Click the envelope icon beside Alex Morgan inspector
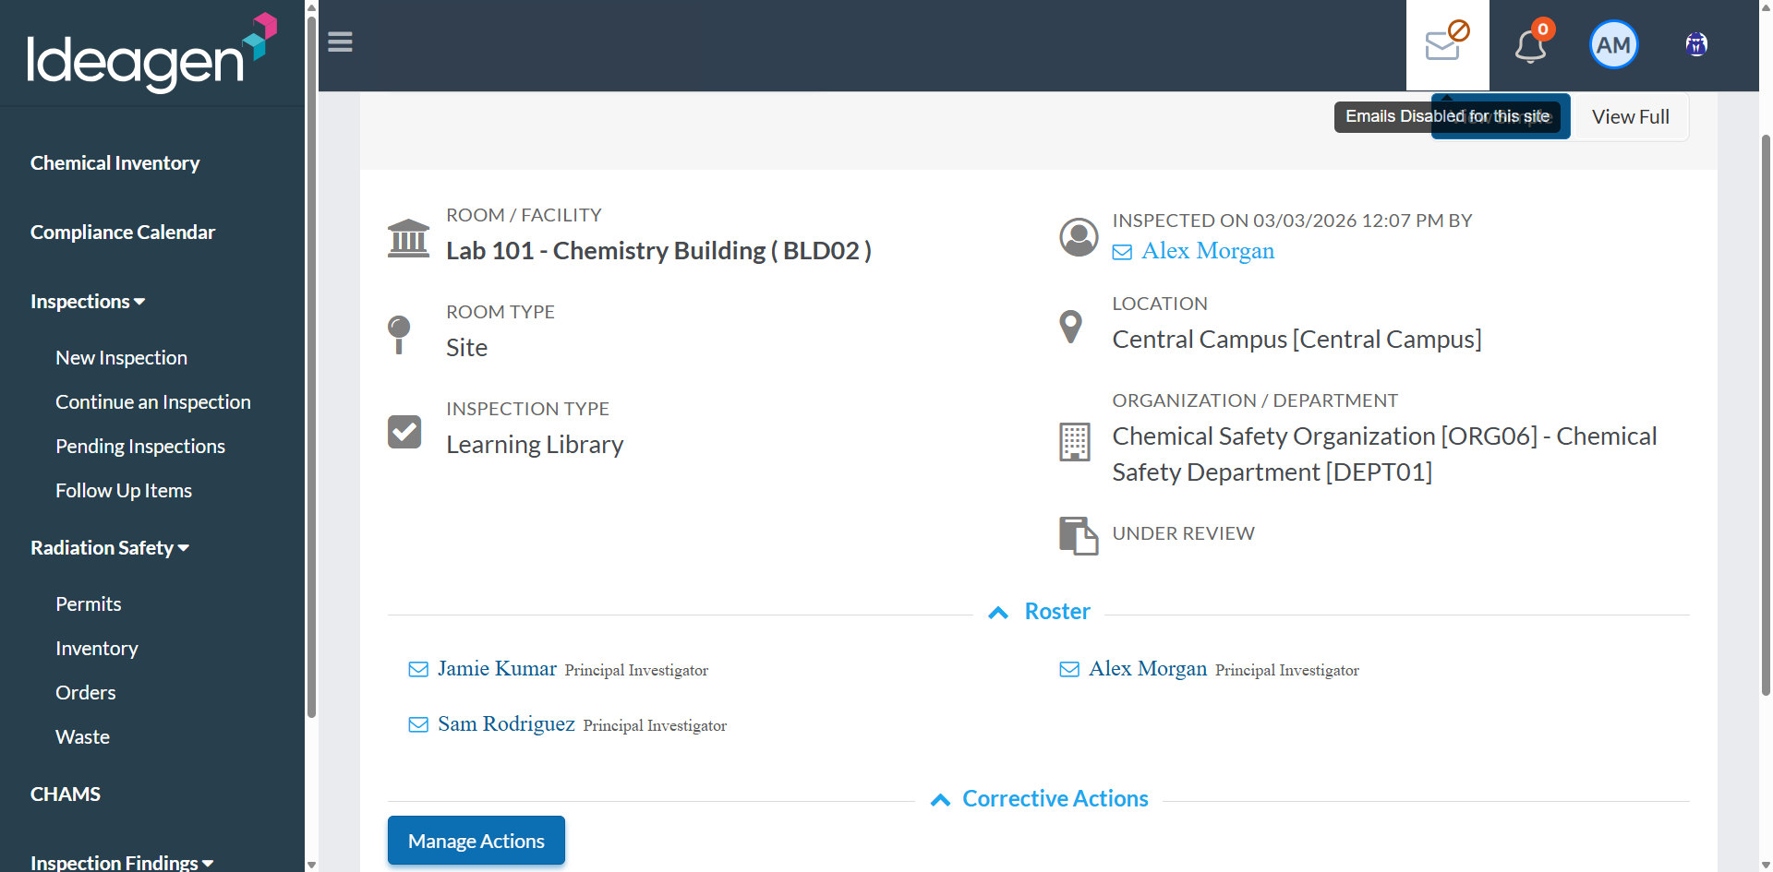 (x=1122, y=252)
